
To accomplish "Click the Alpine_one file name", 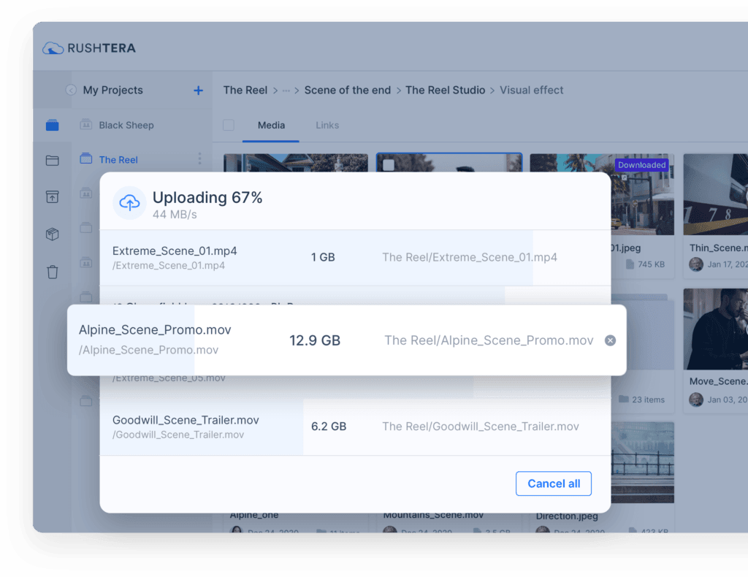I will 253,515.
